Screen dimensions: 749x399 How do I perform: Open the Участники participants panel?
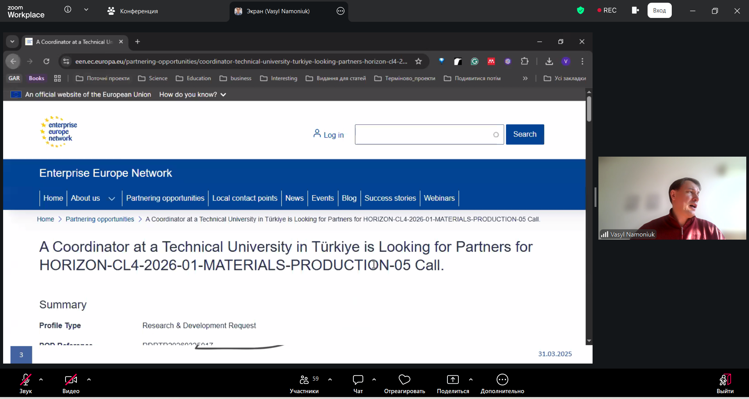coord(304,380)
